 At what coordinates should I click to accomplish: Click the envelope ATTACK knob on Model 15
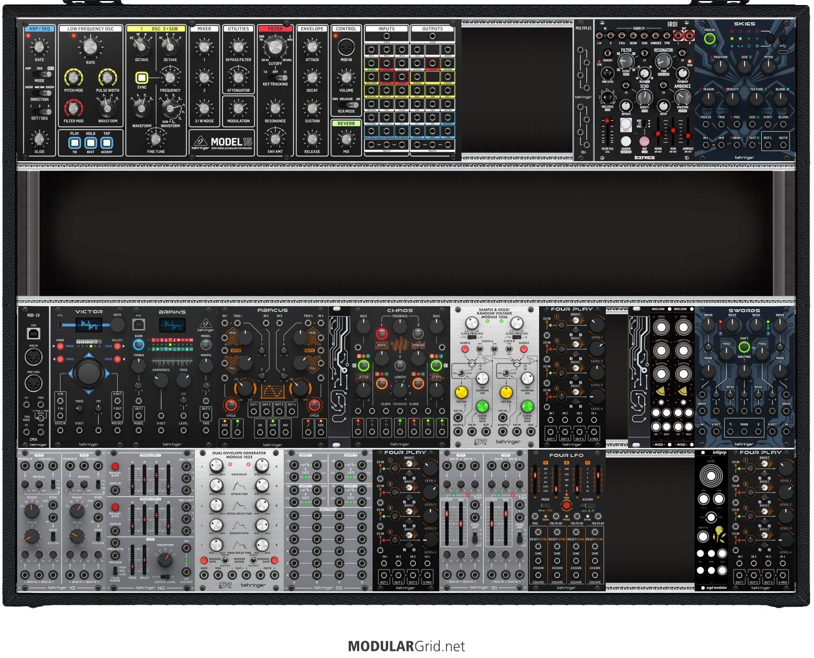tap(312, 47)
